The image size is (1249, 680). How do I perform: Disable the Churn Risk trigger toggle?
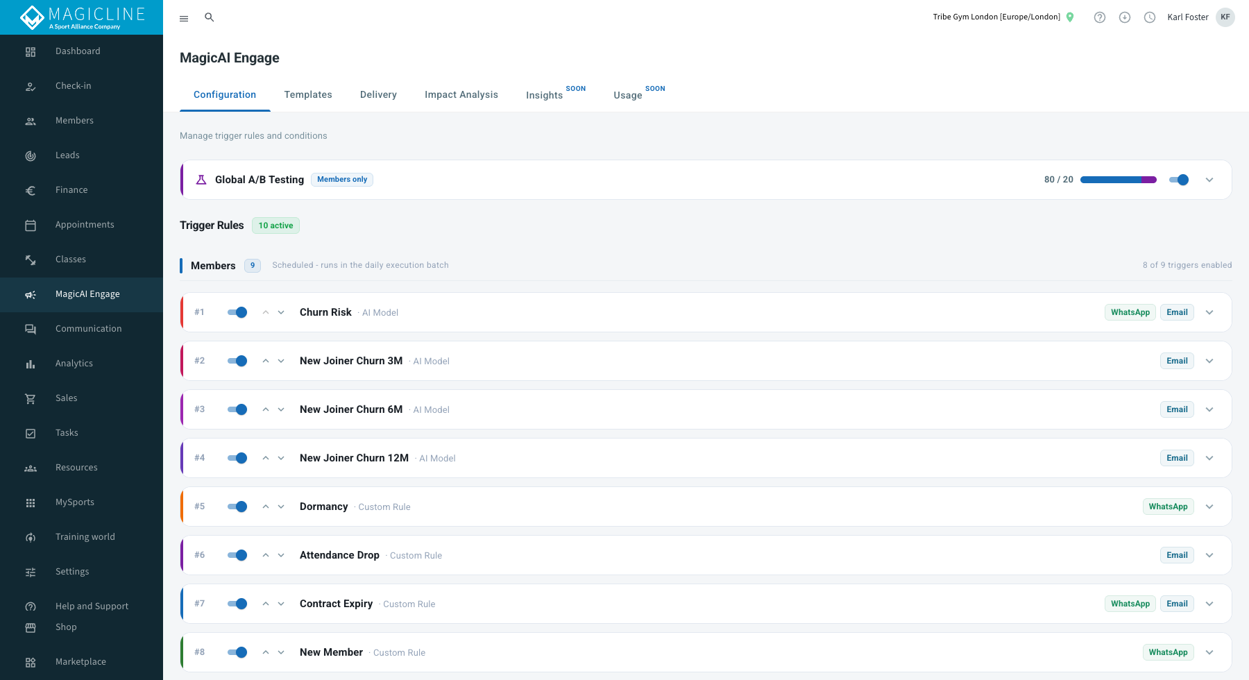click(237, 312)
